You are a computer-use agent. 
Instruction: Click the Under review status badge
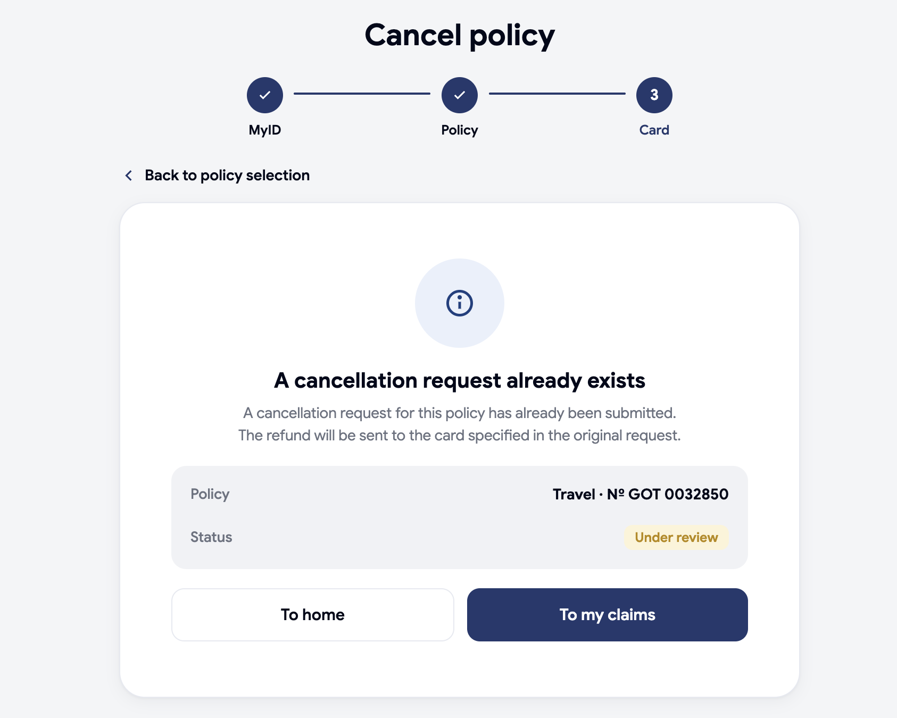[676, 537]
